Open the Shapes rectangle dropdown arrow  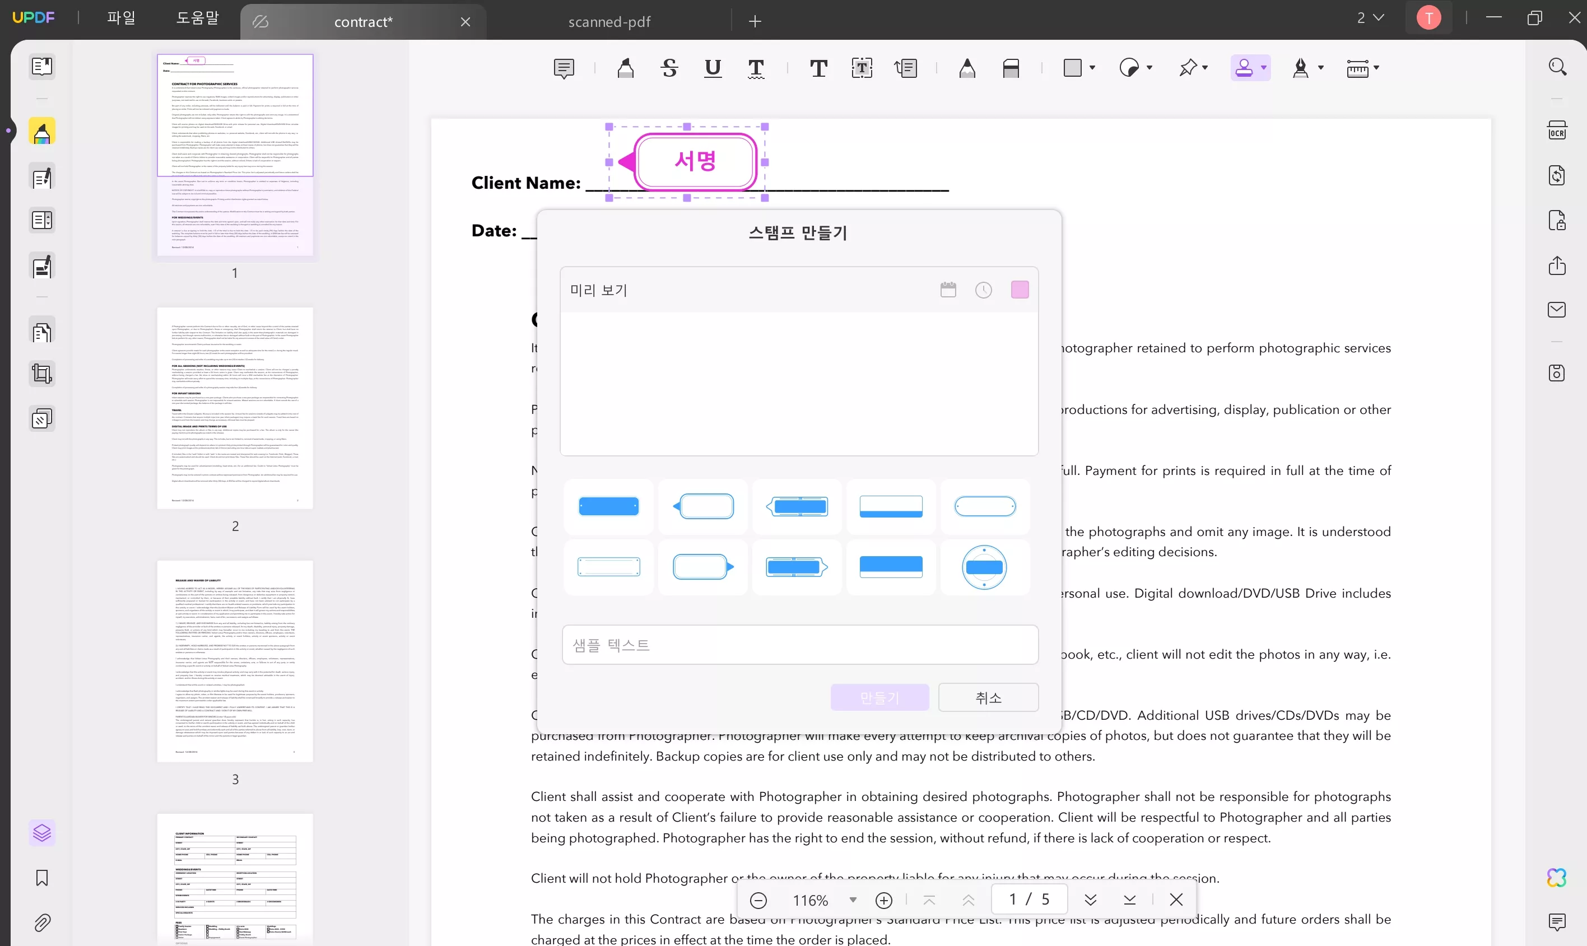click(1092, 68)
